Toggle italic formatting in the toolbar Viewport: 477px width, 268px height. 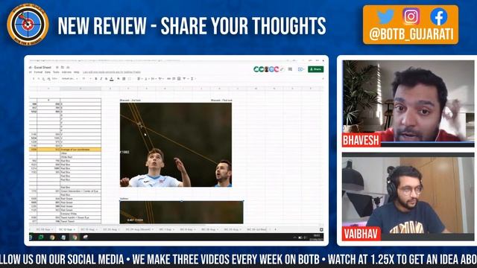101,79
